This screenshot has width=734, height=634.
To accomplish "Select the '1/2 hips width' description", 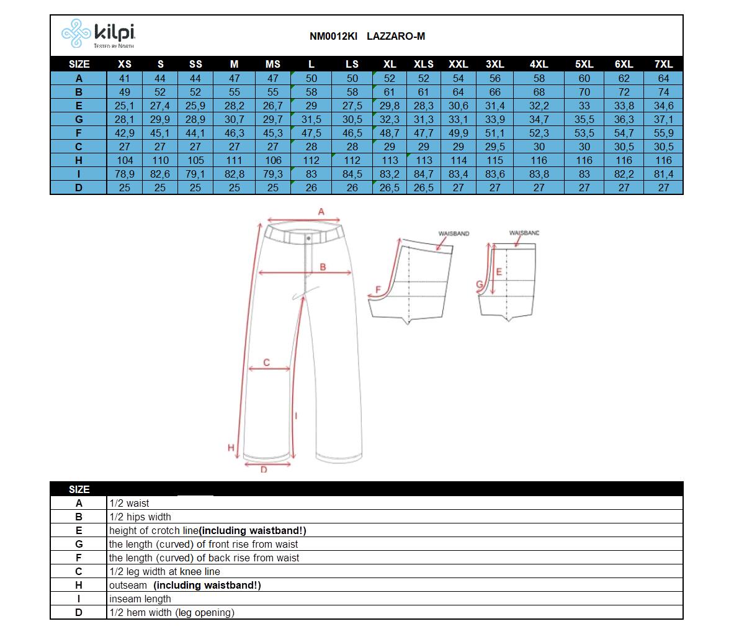I will [x=140, y=517].
